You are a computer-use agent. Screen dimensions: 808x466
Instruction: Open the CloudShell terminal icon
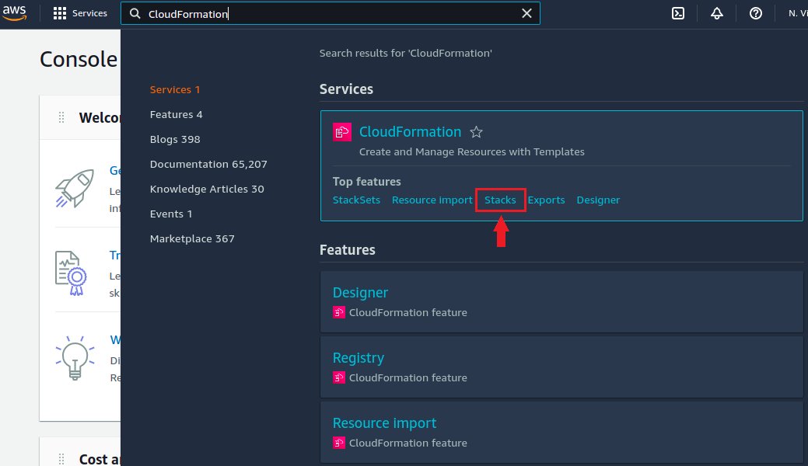[678, 13]
